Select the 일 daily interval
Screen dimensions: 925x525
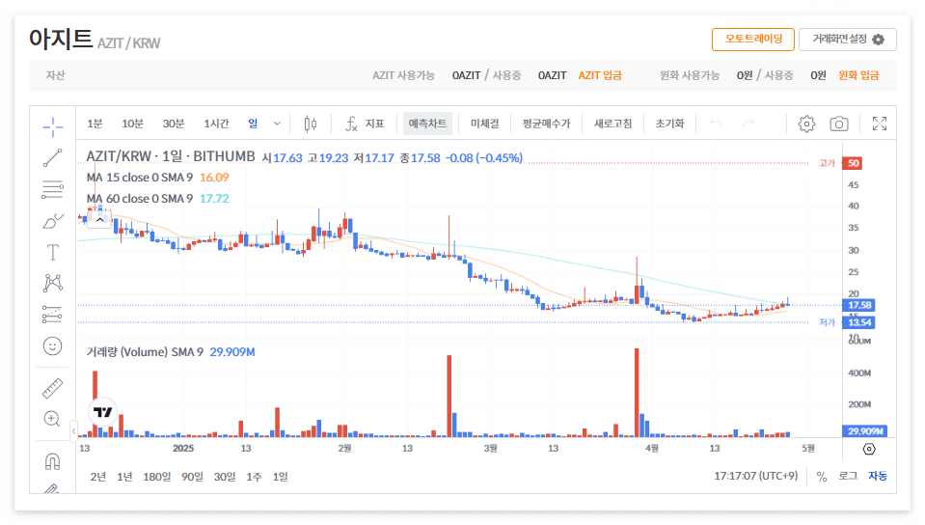[x=253, y=124]
